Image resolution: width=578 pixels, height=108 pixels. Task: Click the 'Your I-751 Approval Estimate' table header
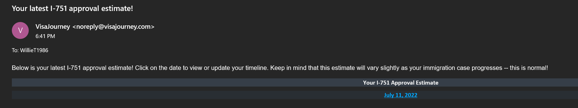coord(401,83)
